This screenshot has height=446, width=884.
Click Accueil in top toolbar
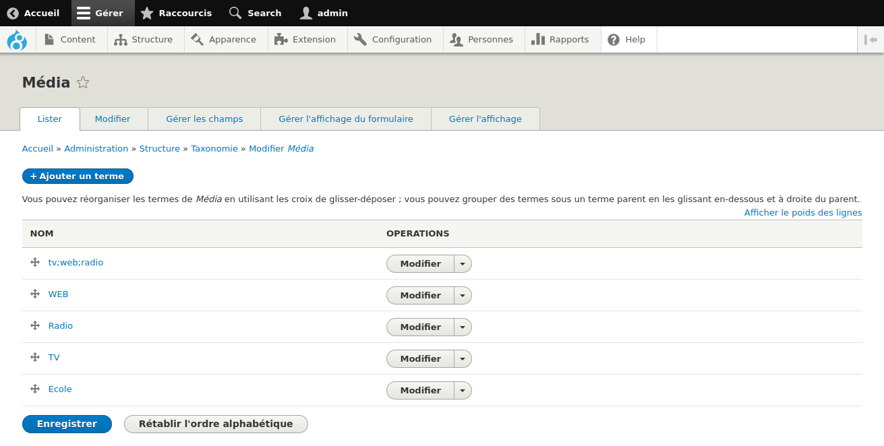point(34,13)
